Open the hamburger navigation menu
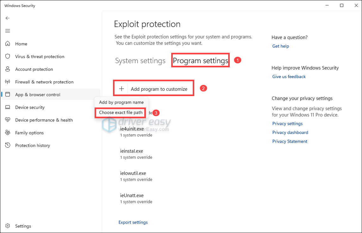This screenshot has height=233, width=362. tap(8, 31)
